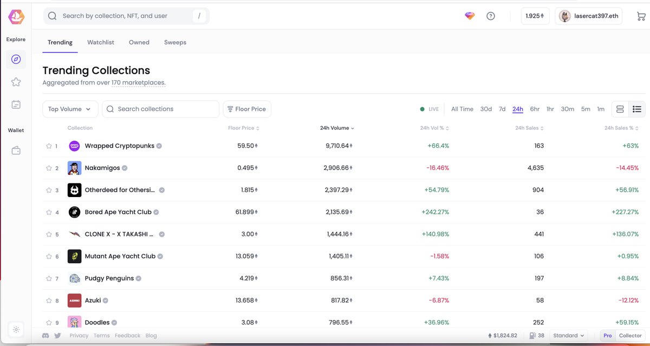The width and height of the screenshot is (650, 346).
Task: Select the 7d time range
Action: point(502,109)
